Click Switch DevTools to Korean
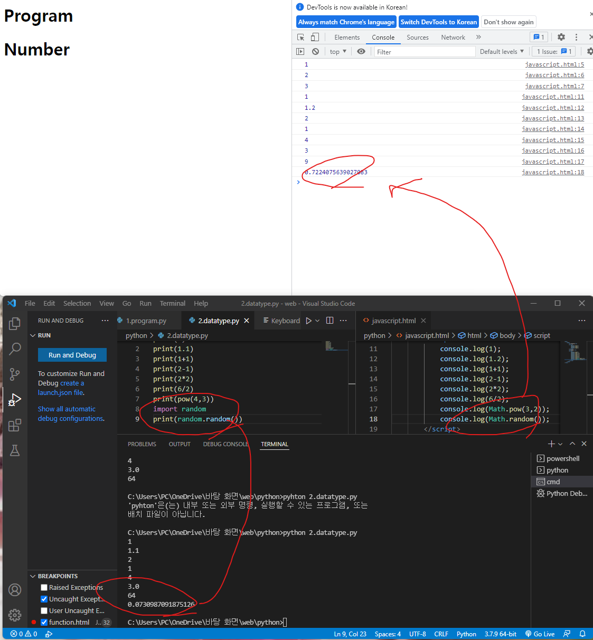The width and height of the screenshot is (593, 640). 439,22
